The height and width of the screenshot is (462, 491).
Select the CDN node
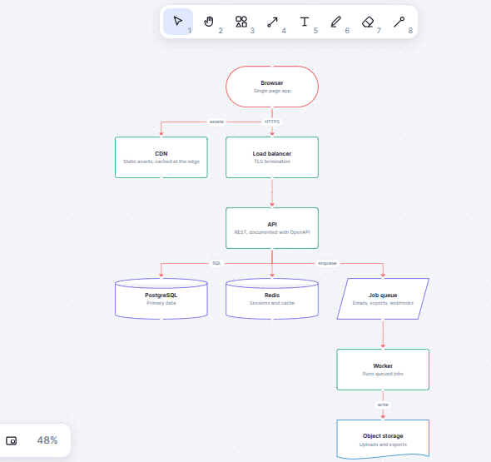click(161, 157)
